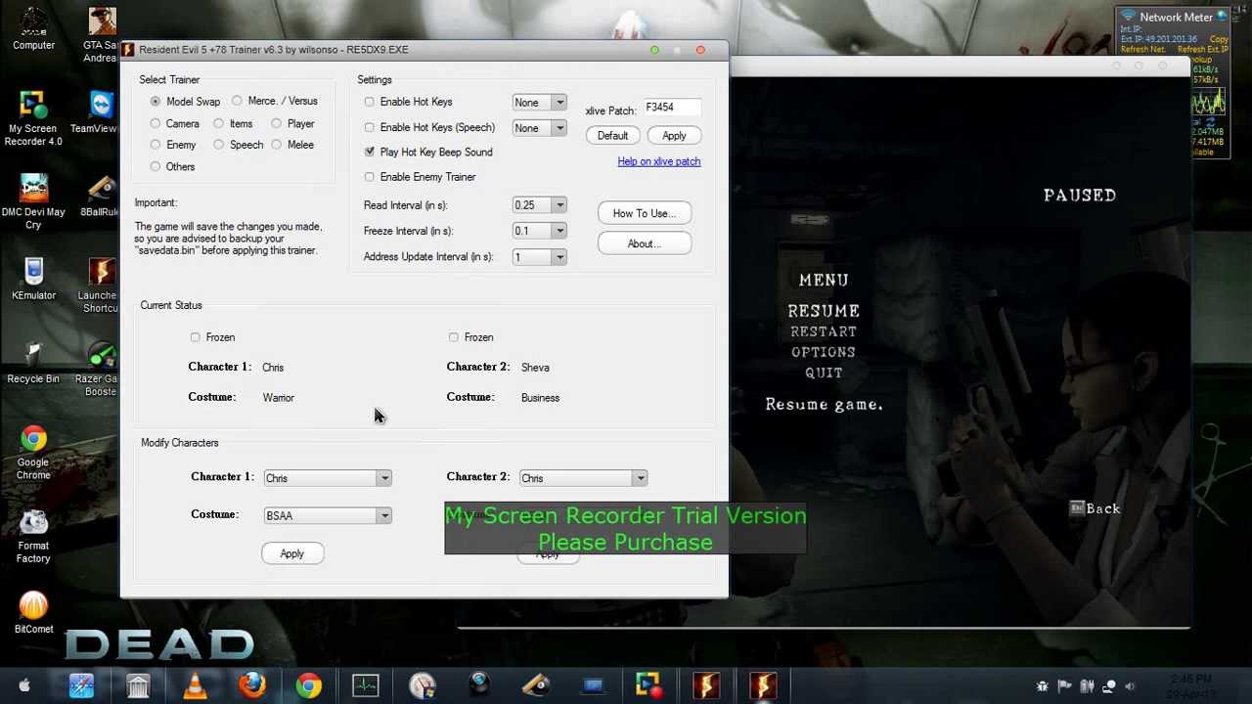Select the Merce. / Versus radio button
The image size is (1252, 704).
pos(238,101)
